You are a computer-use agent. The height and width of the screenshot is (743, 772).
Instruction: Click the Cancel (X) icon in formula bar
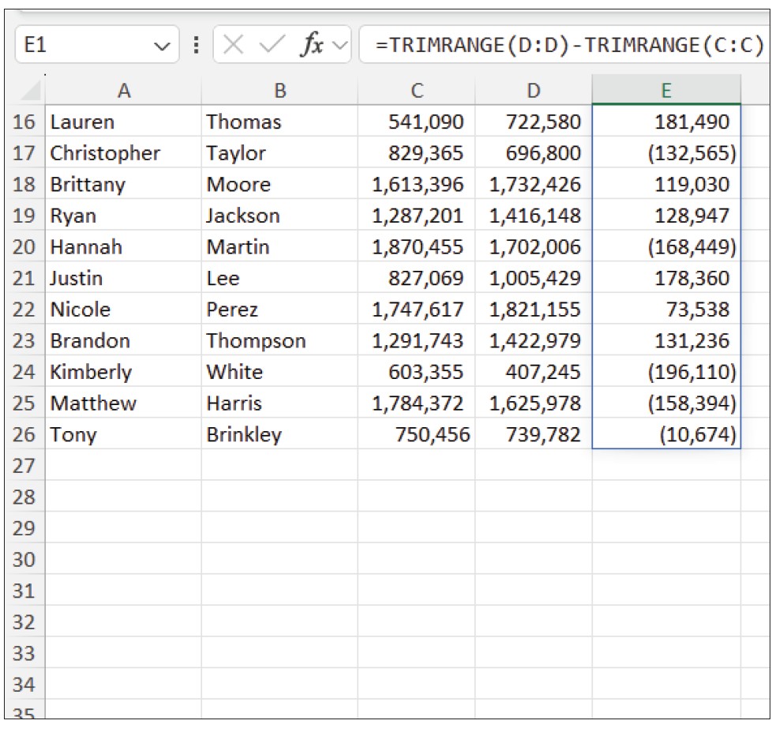(233, 46)
